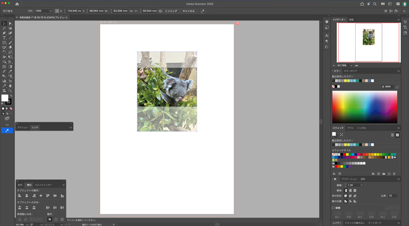This screenshot has width=409, height=226.
Task: Open edit toolbar three-dots button
Action: point(7,125)
